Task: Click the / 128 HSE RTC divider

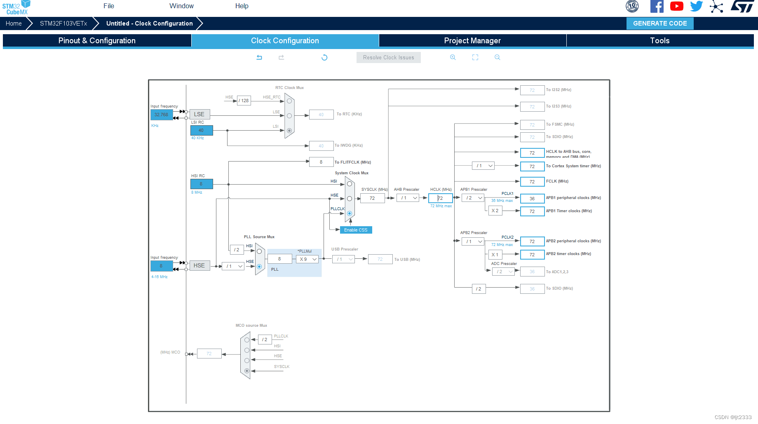Action: (x=244, y=101)
